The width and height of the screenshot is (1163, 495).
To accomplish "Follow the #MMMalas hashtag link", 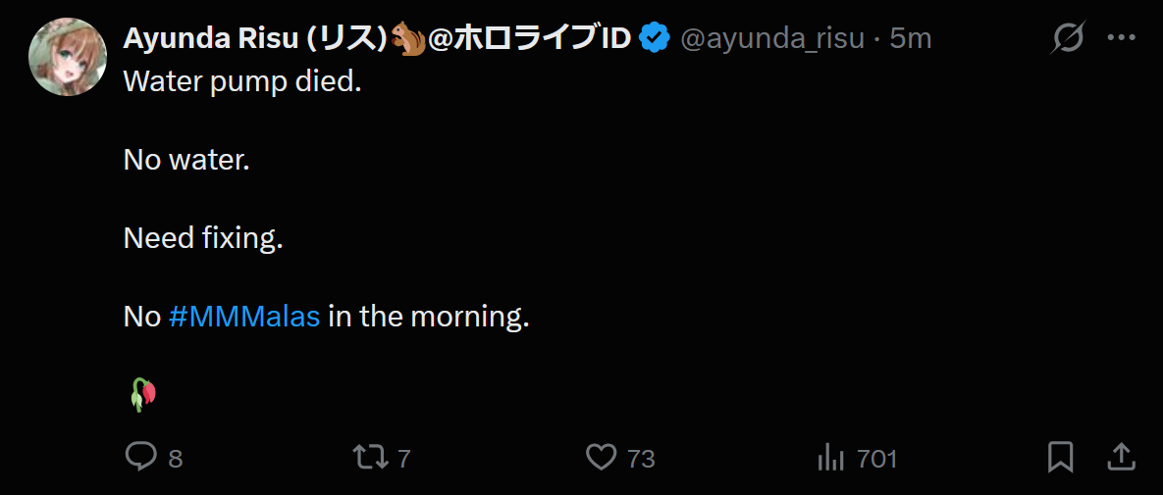I will (x=244, y=317).
